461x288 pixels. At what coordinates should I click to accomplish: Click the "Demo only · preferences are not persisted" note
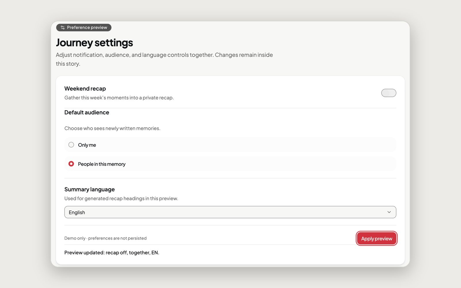tap(105, 238)
